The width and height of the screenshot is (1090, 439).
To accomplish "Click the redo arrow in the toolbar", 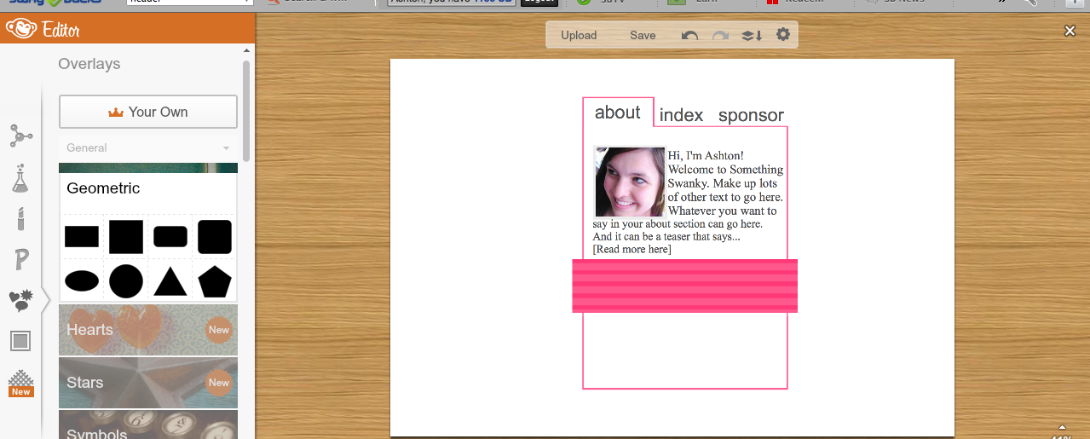I will coord(720,36).
